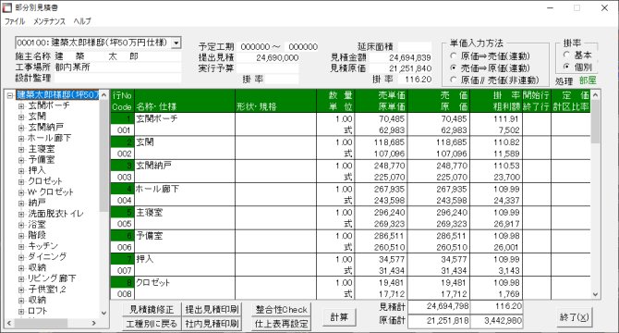Click the 計算 button

pyautogui.click(x=339, y=317)
